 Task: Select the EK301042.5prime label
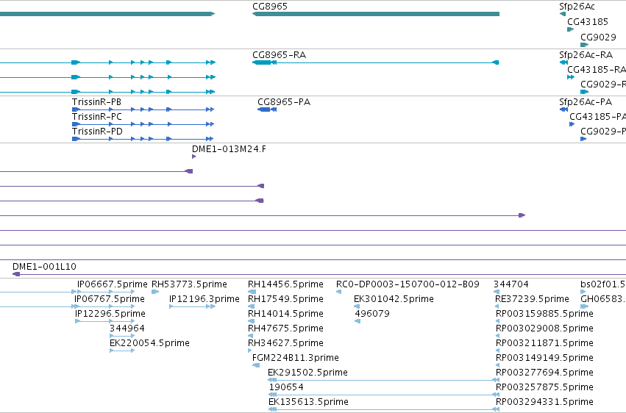point(394,299)
